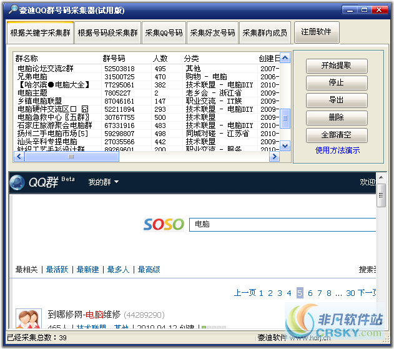Click the 人数 column header
The width and height of the screenshot is (394, 349).
pos(160,59)
